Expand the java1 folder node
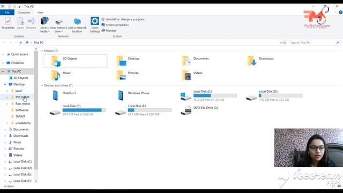Viewport: 343px width, 193px height. (x=7, y=91)
